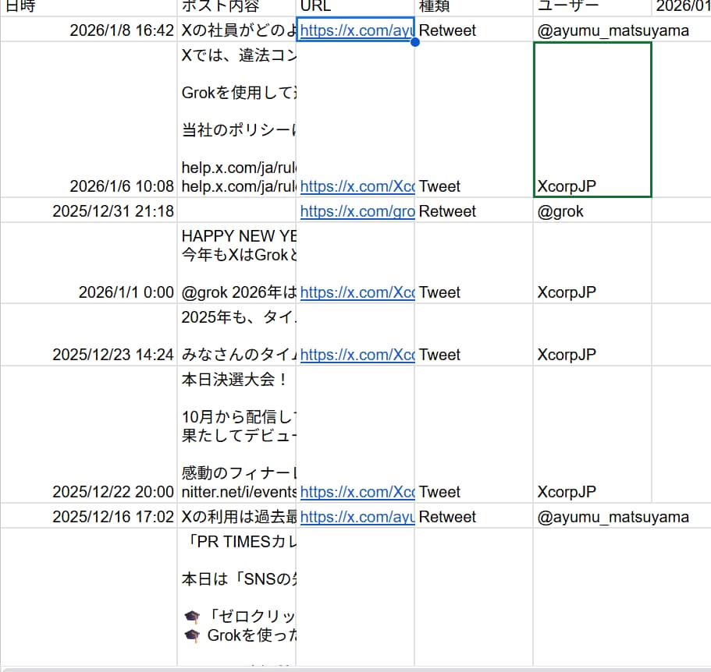Screen dimensions: 711x672
Task: Open the x.com/ayu link dated 2025/12/16
Action: pos(357,516)
